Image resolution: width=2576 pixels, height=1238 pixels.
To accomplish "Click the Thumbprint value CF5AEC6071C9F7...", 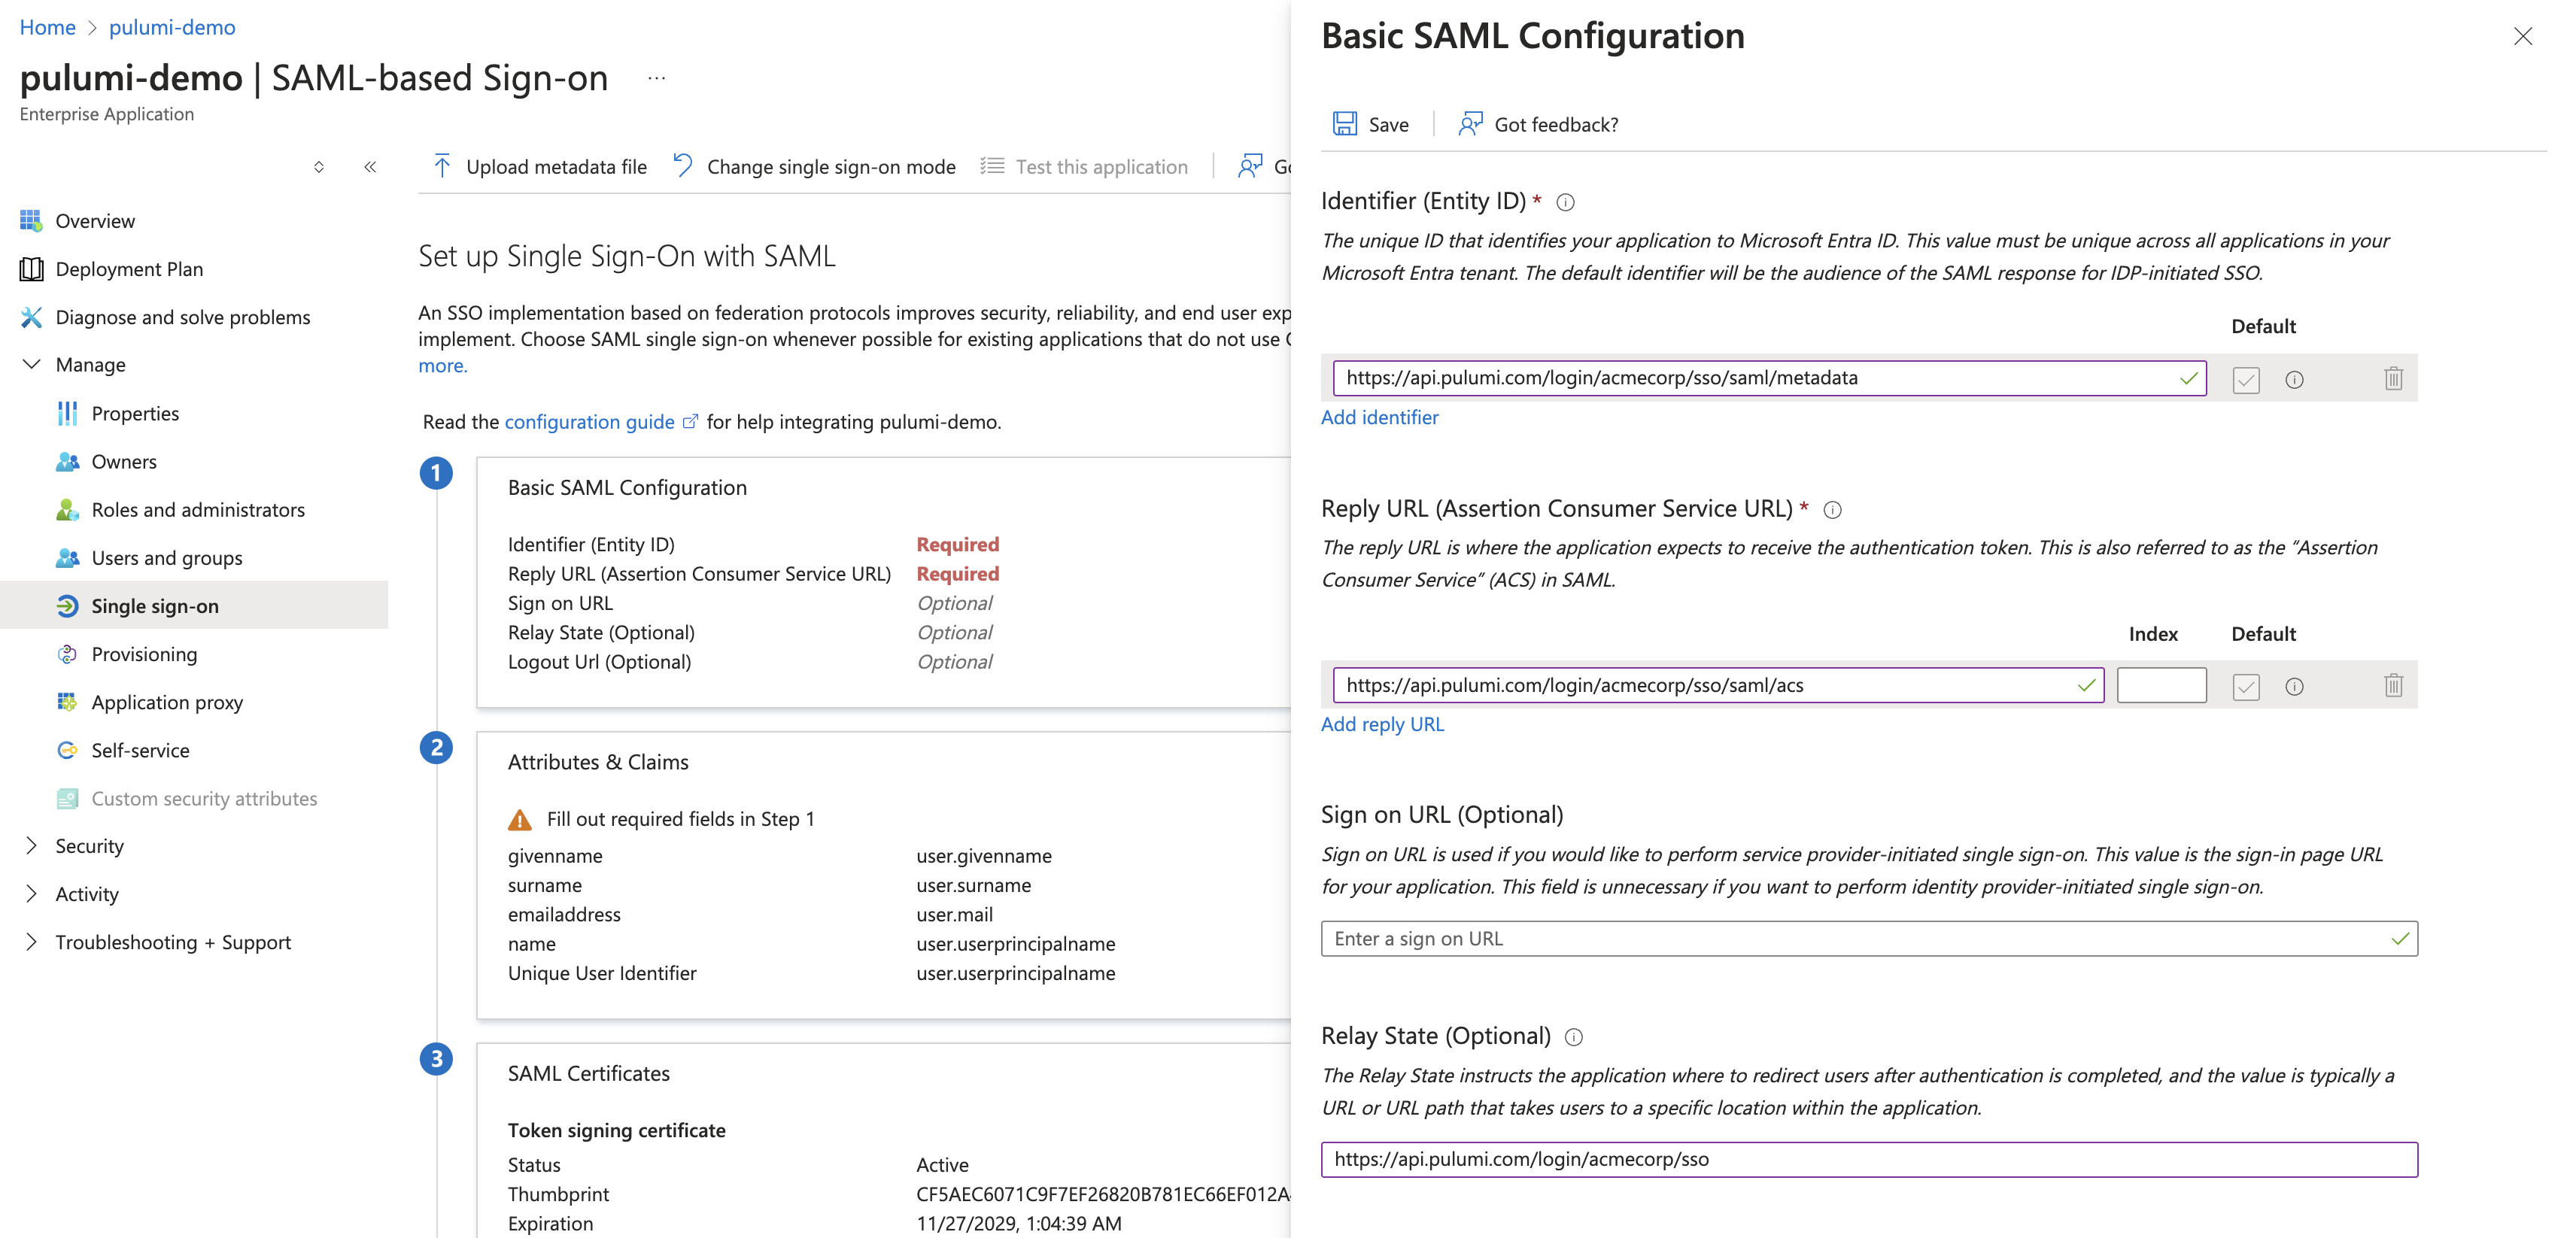I will [x=1102, y=1194].
